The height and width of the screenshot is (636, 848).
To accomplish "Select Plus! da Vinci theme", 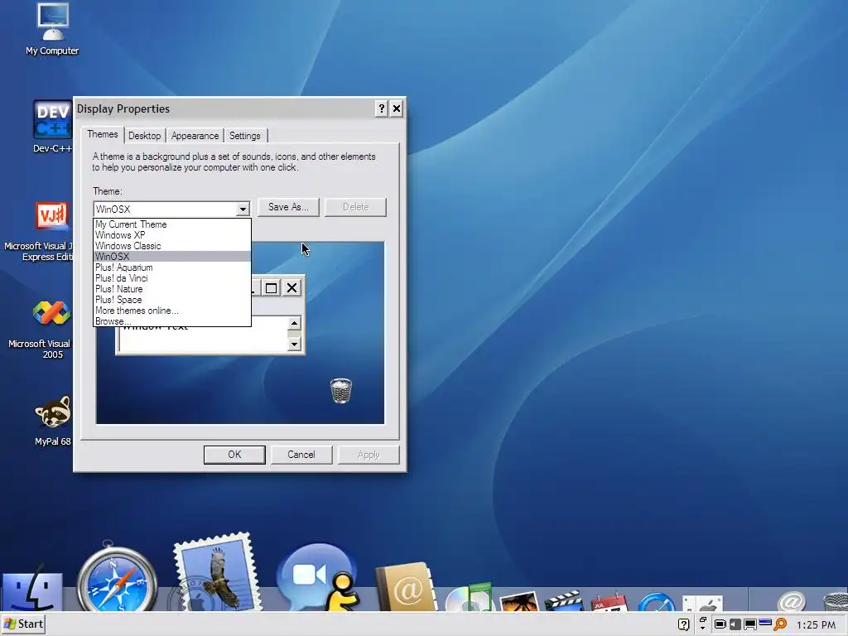I will pyautogui.click(x=172, y=278).
